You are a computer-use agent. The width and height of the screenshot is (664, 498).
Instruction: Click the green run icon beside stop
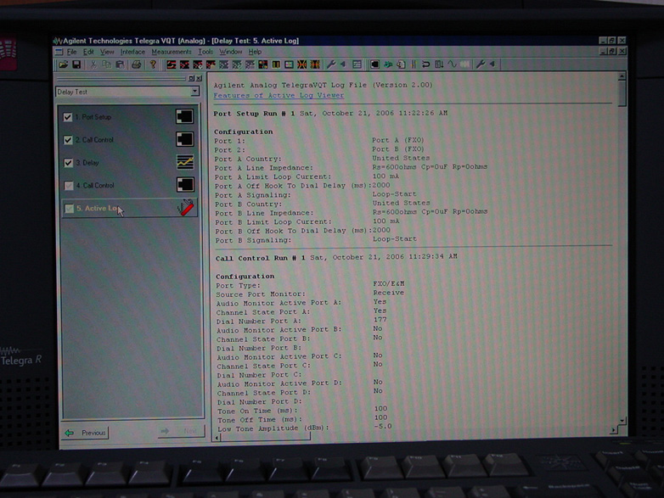tap(387, 64)
